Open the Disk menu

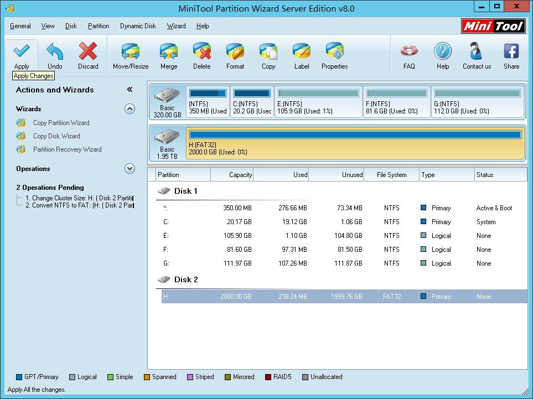click(71, 26)
